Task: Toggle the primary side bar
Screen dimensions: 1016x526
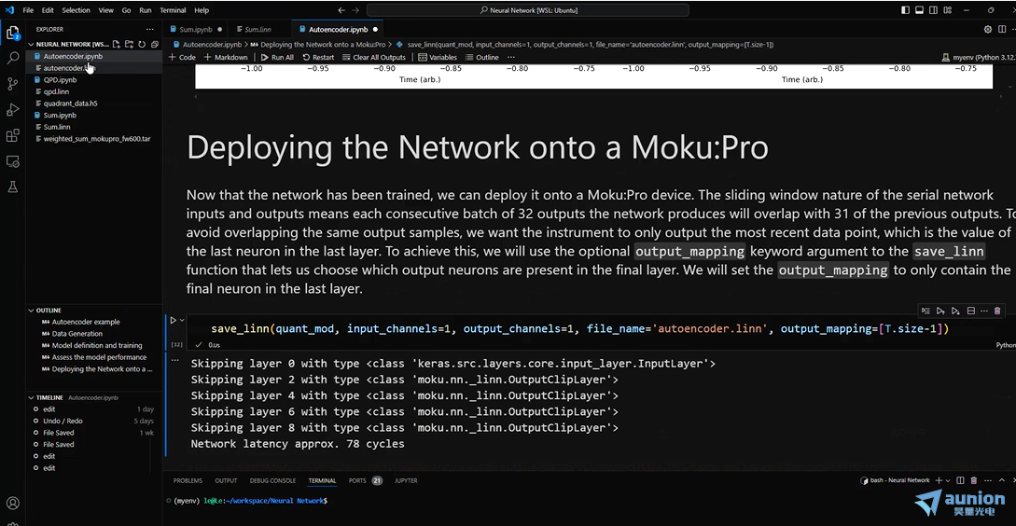Action: pos(905,10)
